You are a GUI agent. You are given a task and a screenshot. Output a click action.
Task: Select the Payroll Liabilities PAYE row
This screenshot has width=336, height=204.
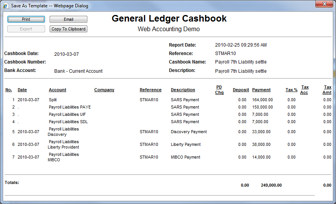coord(70,107)
